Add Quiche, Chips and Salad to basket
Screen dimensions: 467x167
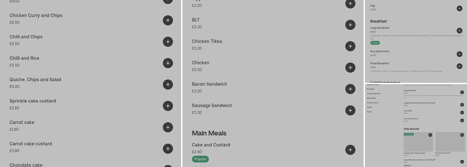pos(168,85)
